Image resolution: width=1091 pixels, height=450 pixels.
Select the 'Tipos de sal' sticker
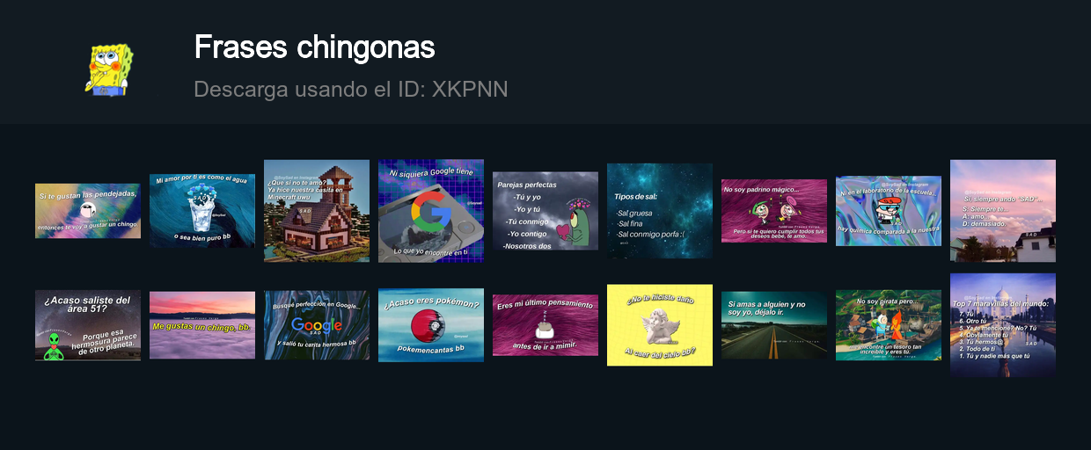[660, 211]
